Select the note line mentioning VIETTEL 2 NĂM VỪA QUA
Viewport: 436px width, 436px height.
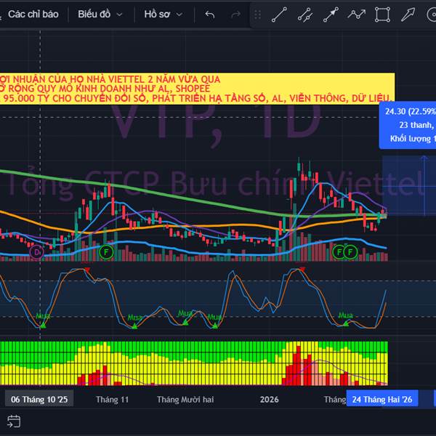click(x=110, y=79)
